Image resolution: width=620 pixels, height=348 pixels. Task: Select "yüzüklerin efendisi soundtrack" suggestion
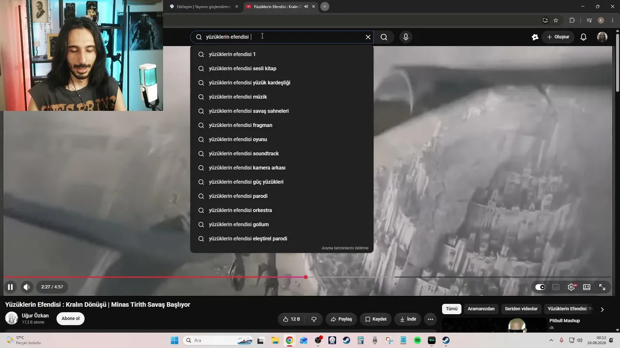282,154
